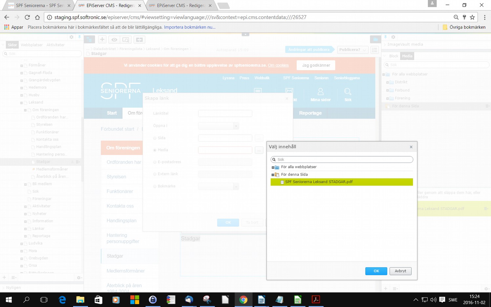Open view settings next to the eye icon

tap(125, 40)
